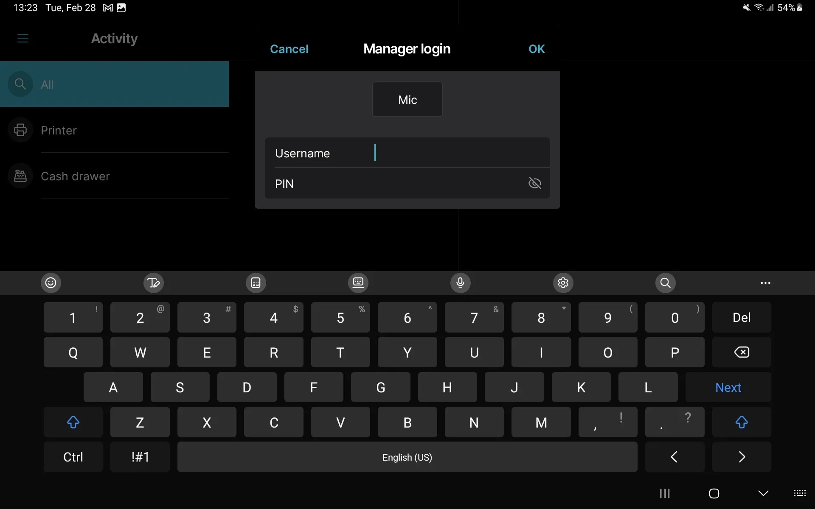Image resolution: width=815 pixels, height=509 pixels.
Task: Select the Cash drawer category in the sidebar
Action: (x=75, y=176)
